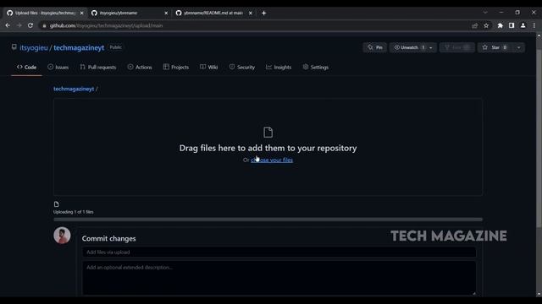Open a new browser tab with plus

(x=263, y=14)
